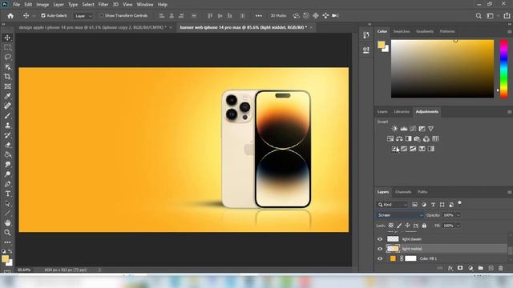This screenshot has height=288, width=513.
Task: Select the Eraser tool
Action: click(7, 145)
